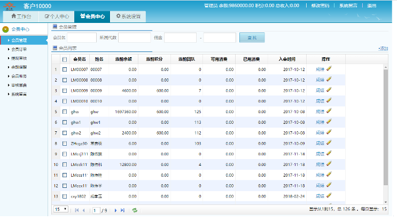Open the rows-per-page dropdown showing 15

(x=61, y=209)
